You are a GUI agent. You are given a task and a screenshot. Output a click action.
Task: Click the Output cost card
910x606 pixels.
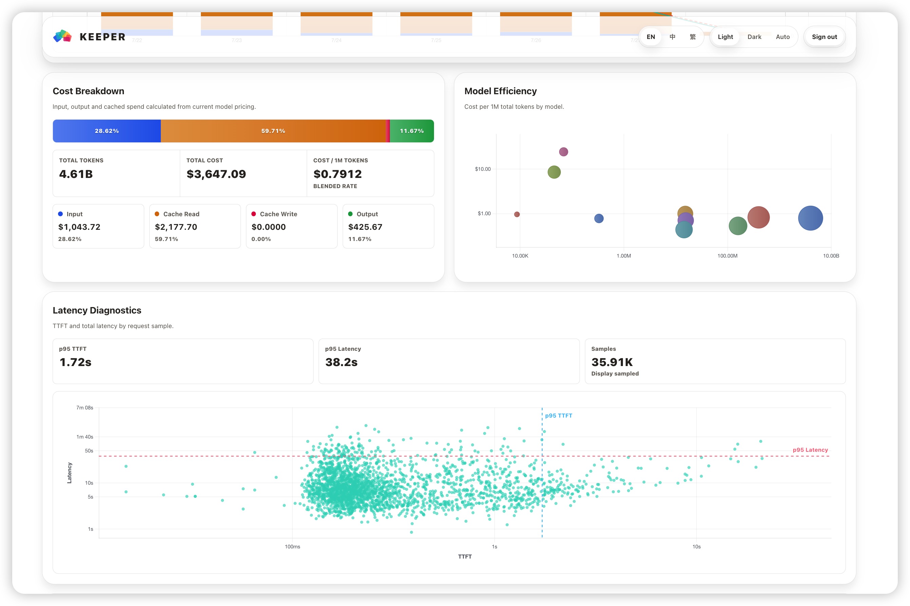(388, 226)
